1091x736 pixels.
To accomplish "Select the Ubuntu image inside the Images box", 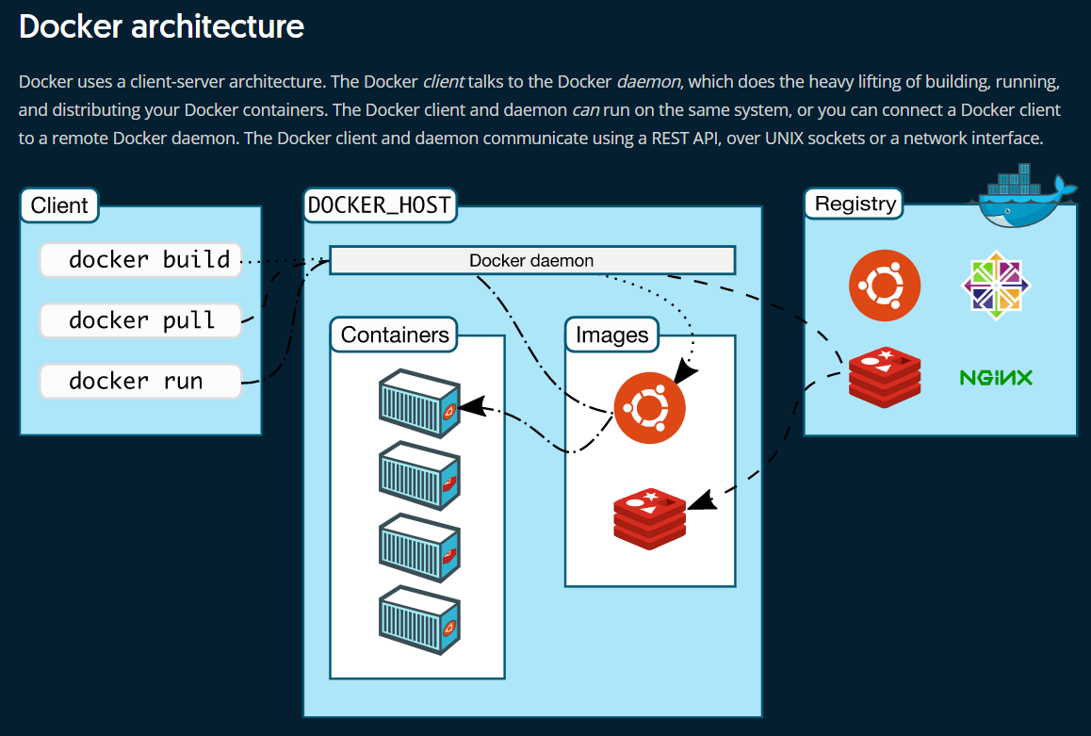I will [649, 406].
